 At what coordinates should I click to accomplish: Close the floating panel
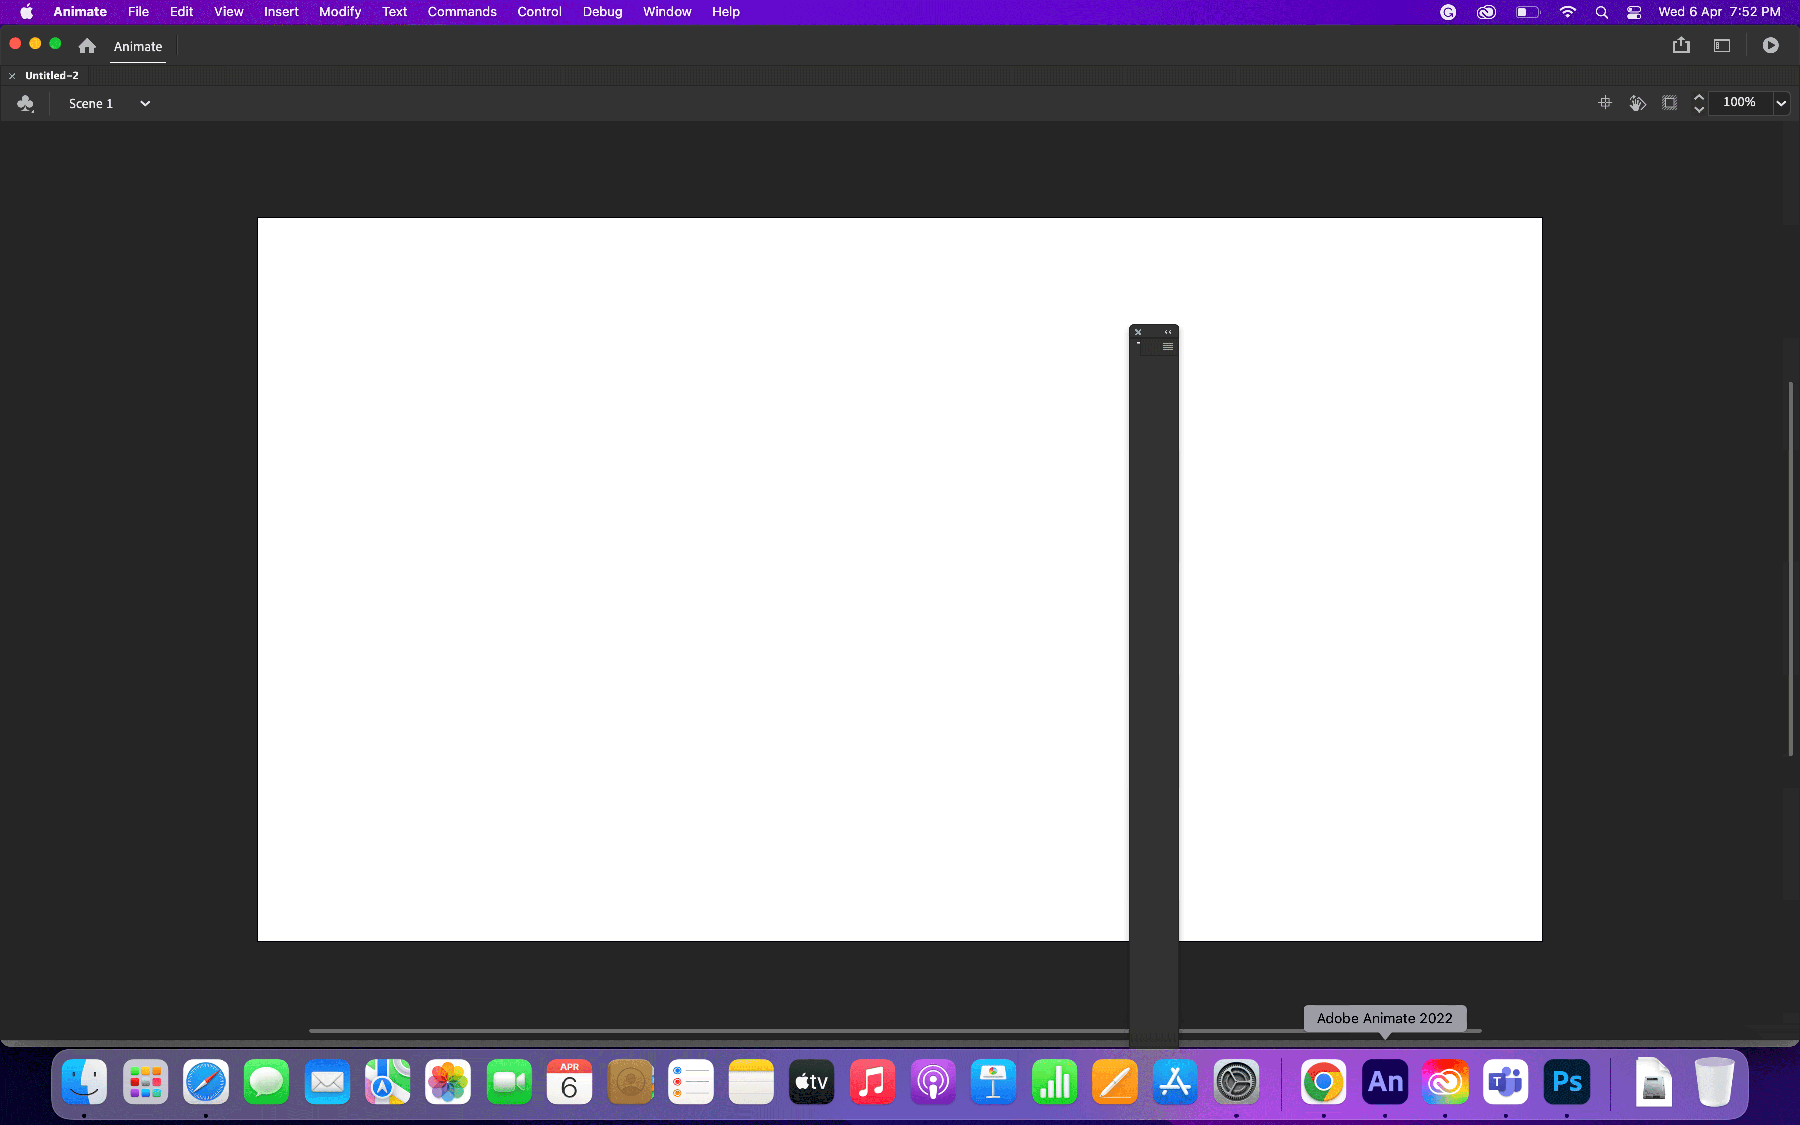tap(1138, 332)
